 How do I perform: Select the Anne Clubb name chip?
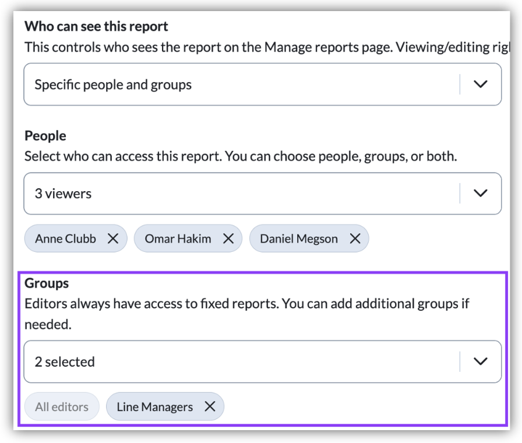click(x=65, y=239)
